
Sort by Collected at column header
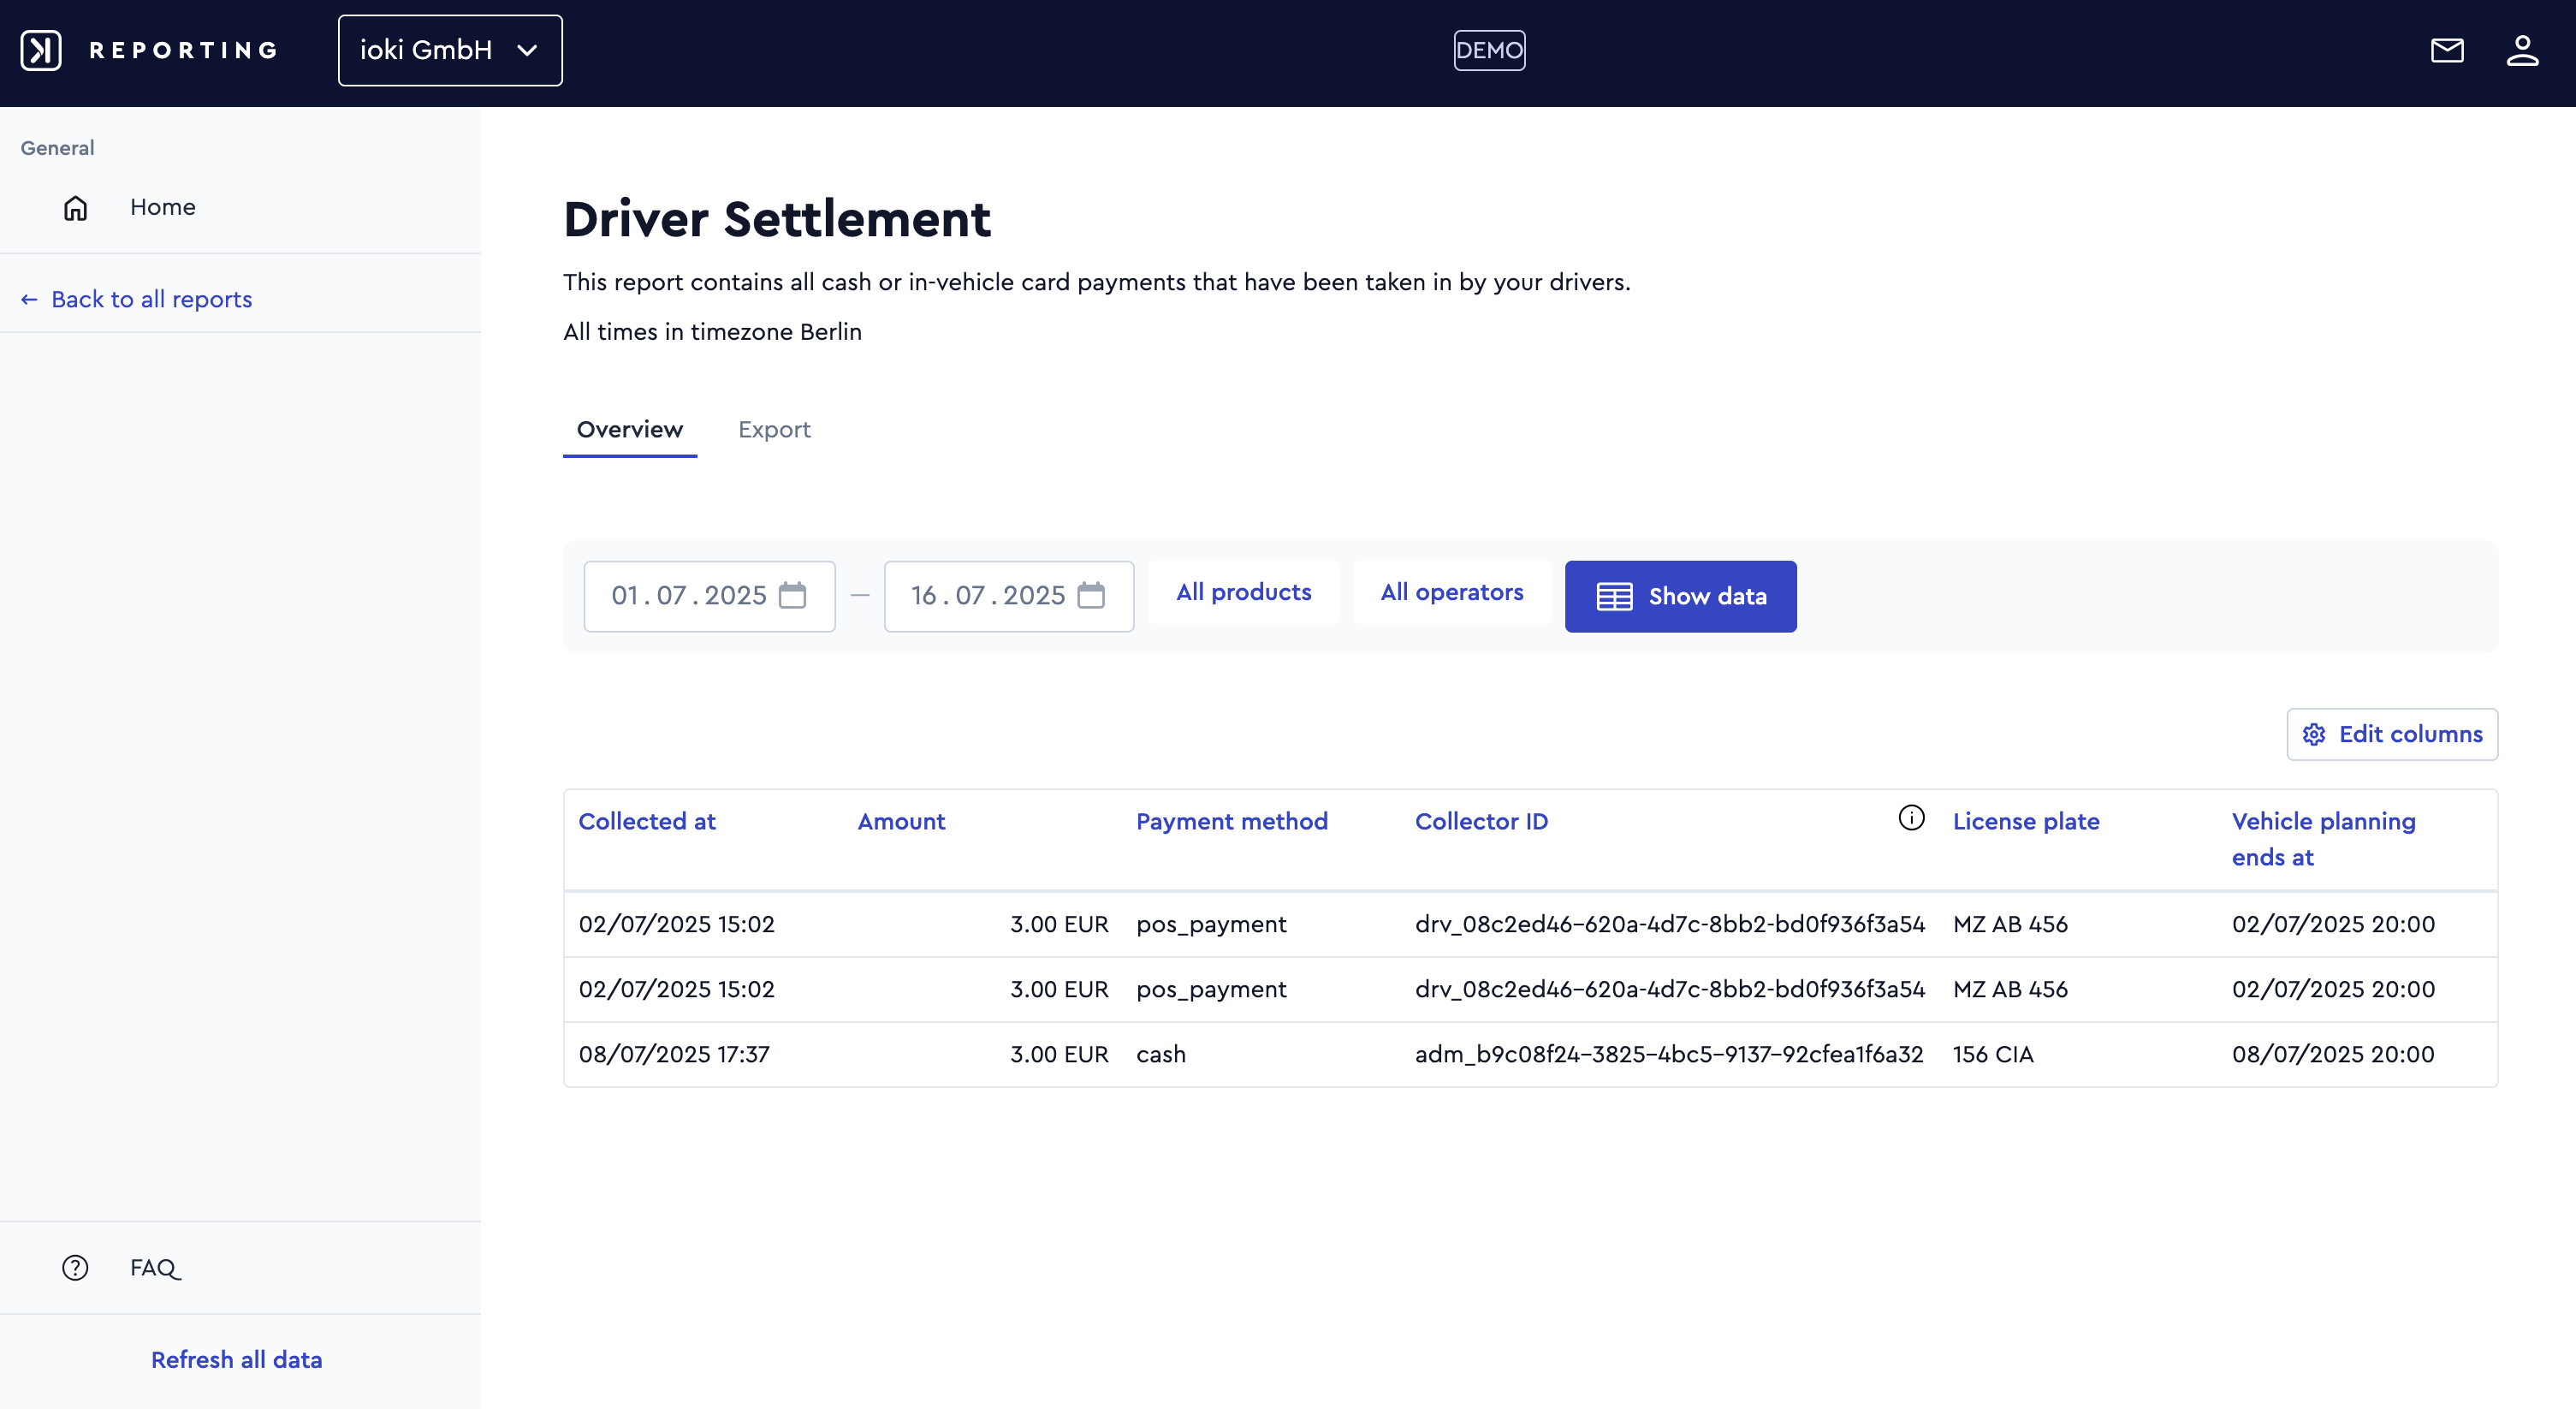click(x=647, y=821)
